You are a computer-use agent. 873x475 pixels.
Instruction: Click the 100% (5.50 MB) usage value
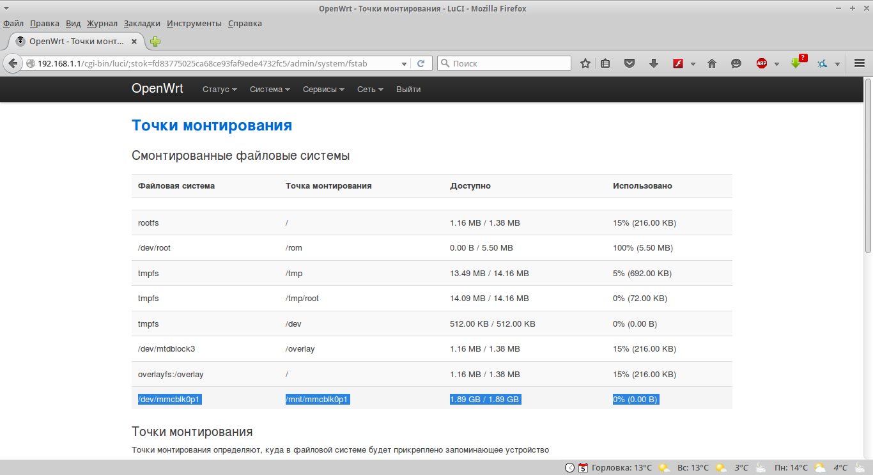643,248
